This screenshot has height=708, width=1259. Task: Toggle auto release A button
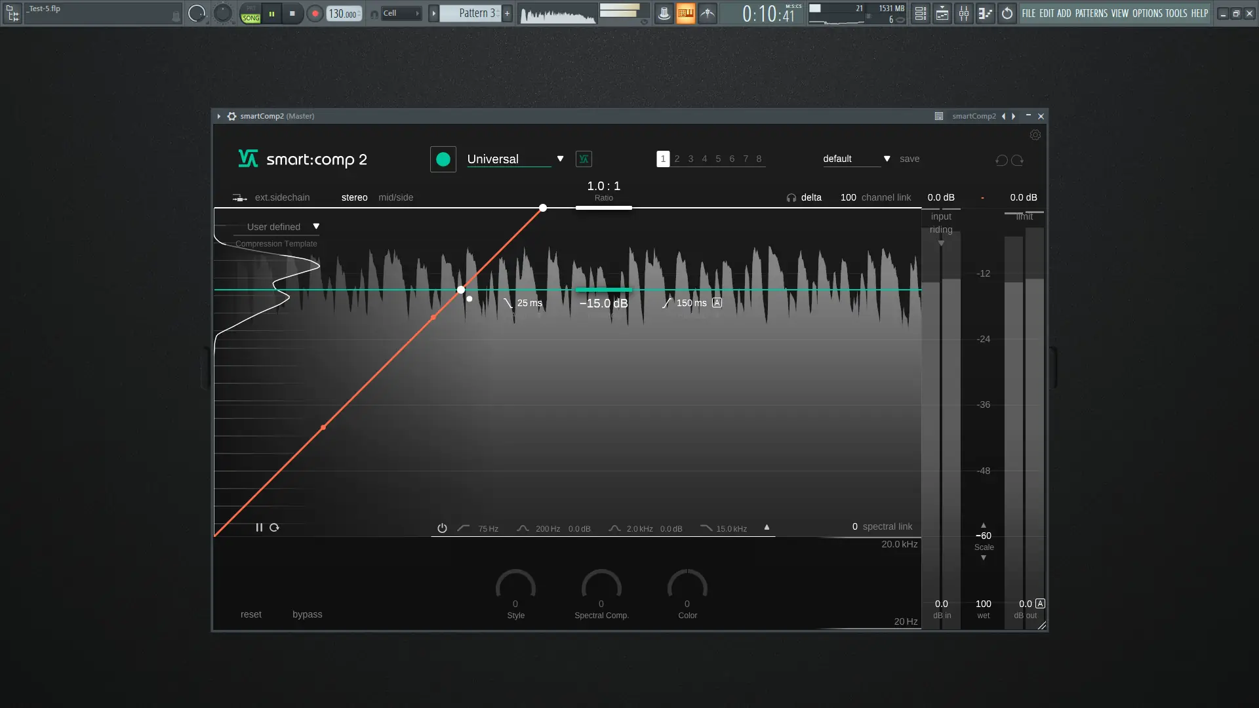[x=717, y=303]
